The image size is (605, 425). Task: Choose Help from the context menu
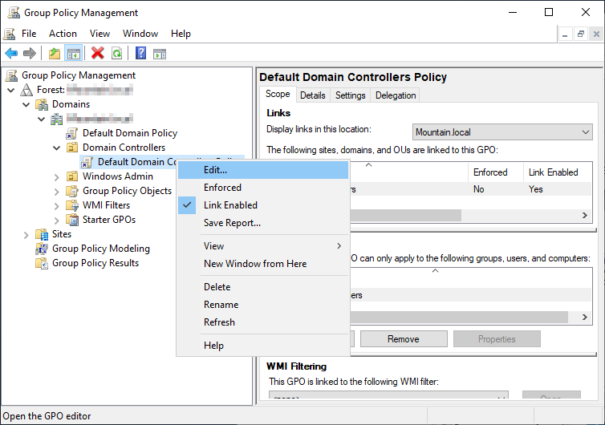point(263,346)
